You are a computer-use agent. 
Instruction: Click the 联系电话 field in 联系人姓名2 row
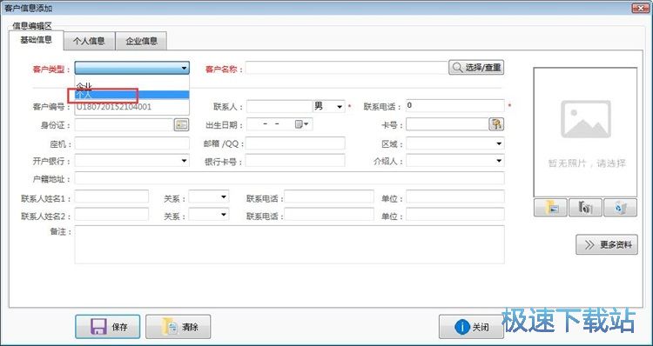pyautogui.click(x=329, y=214)
